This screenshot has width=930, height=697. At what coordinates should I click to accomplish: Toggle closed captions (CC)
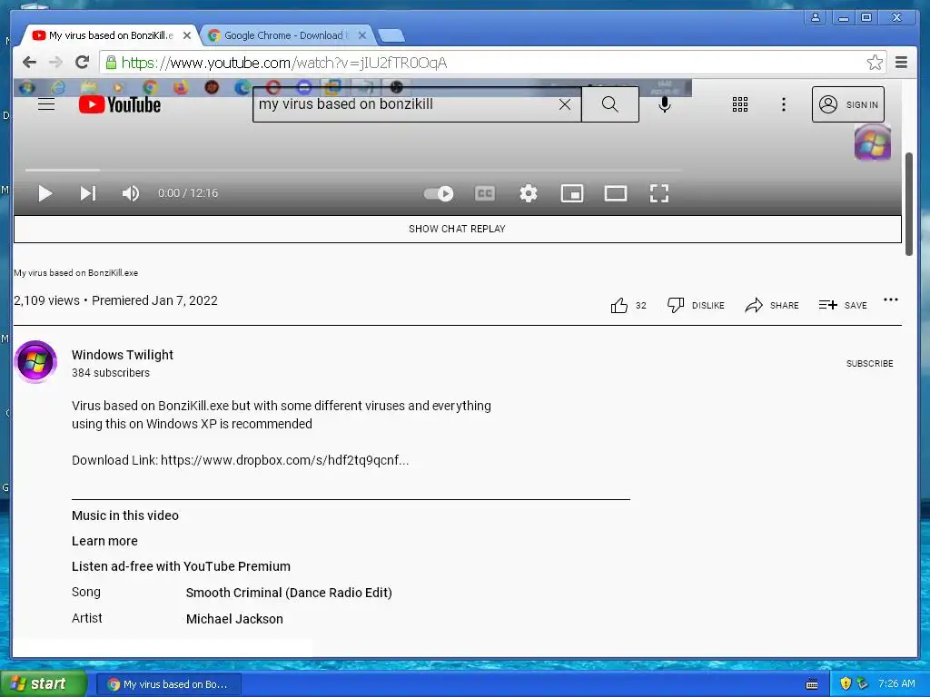click(485, 193)
